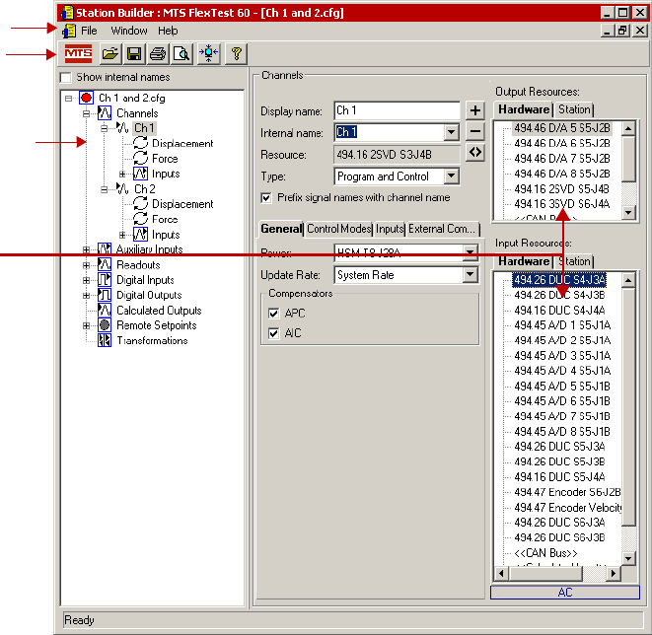Toggle Show internal names checkbox

pyautogui.click(x=66, y=78)
